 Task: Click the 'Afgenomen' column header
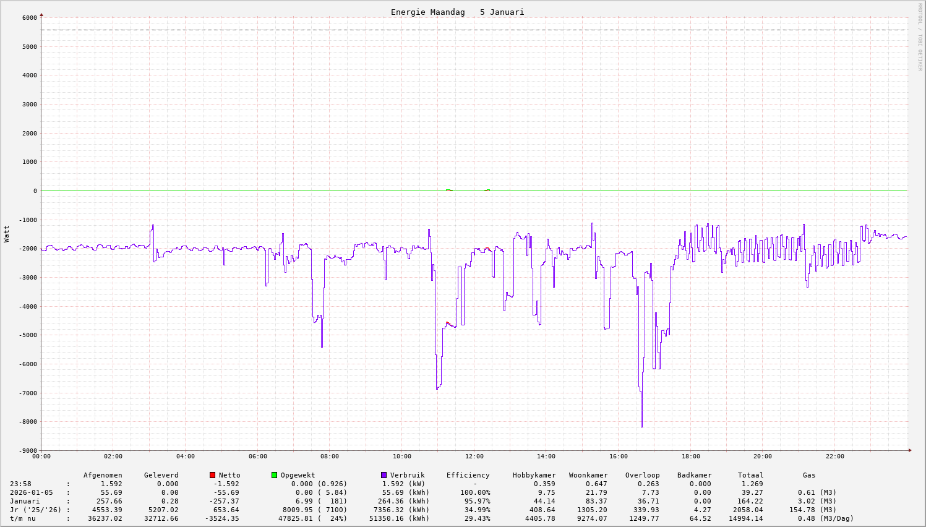[103, 475]
